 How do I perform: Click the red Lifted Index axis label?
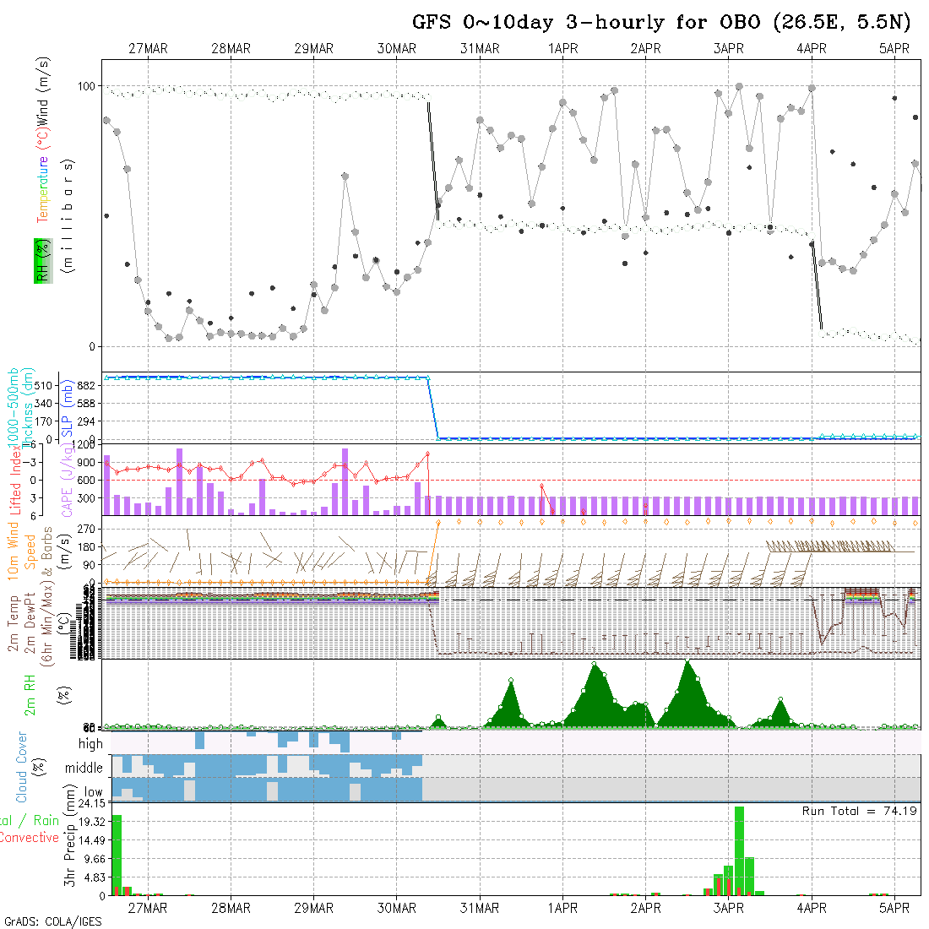tap(15, 480)
